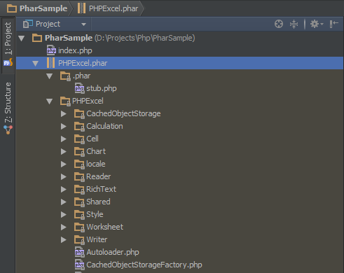This screenshot has width=344, height=273.
Task: Expand the CachedObjectStorage folder
Action: 64,113
